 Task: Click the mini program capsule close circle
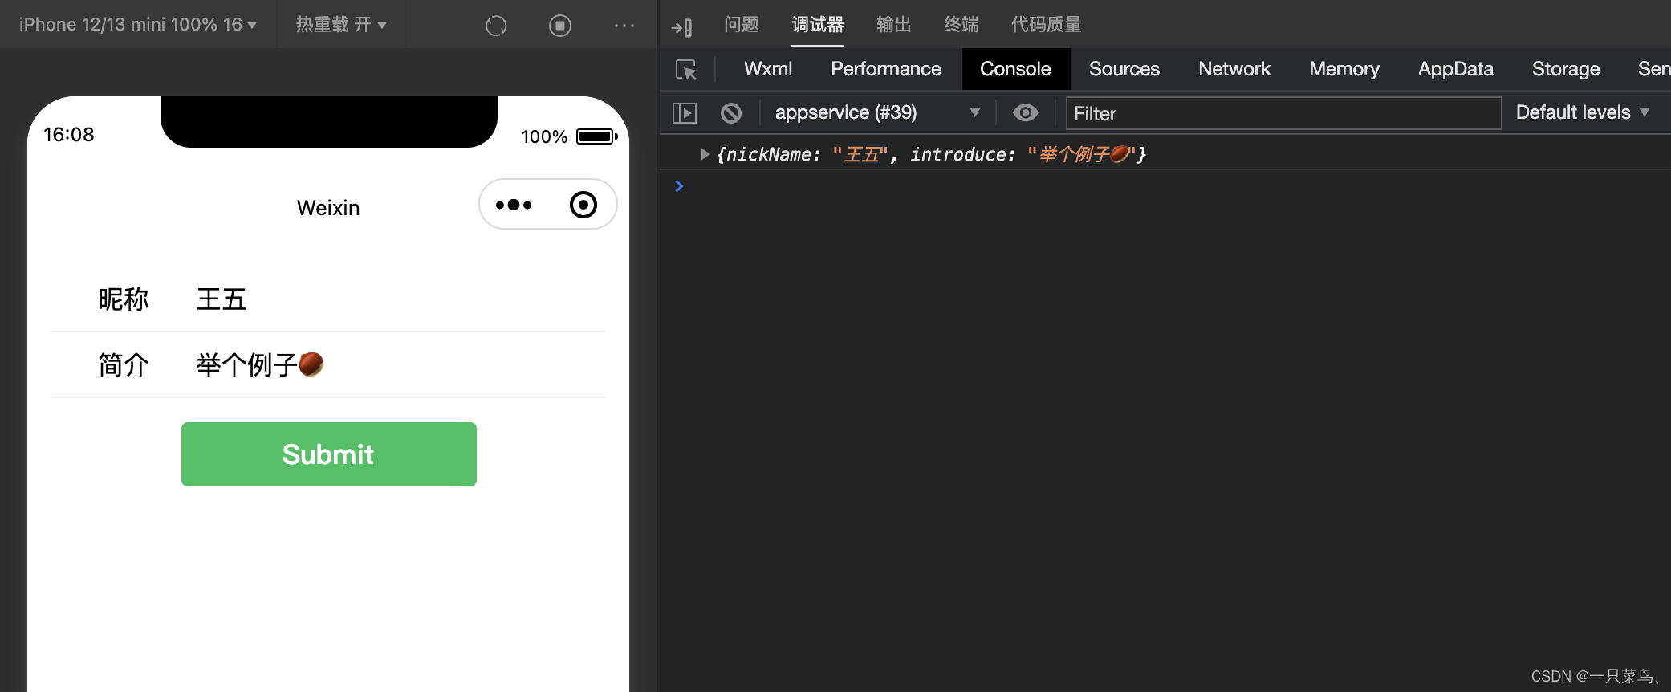[583, 205]
